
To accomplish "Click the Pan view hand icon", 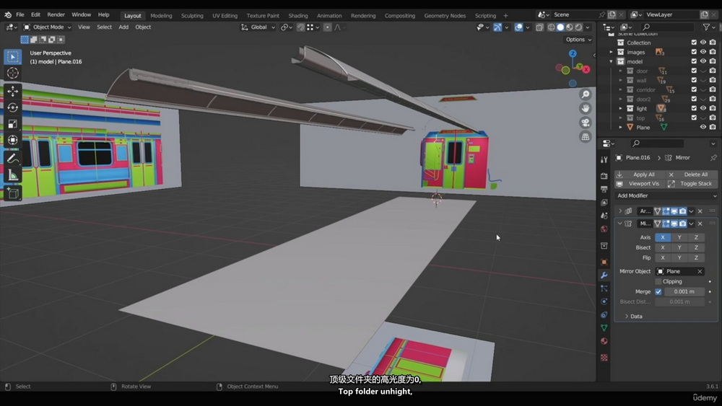I will click(x=586, y=108).
